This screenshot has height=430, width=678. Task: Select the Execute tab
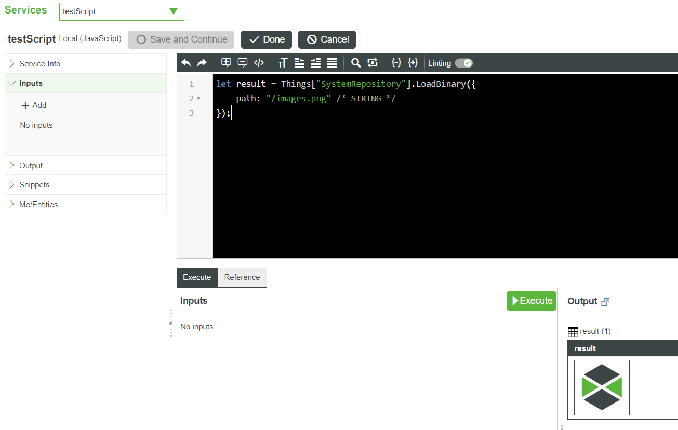pos(197,277)
